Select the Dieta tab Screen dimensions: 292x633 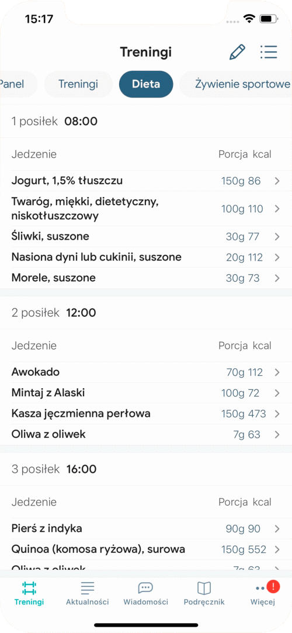pos(146,84)
